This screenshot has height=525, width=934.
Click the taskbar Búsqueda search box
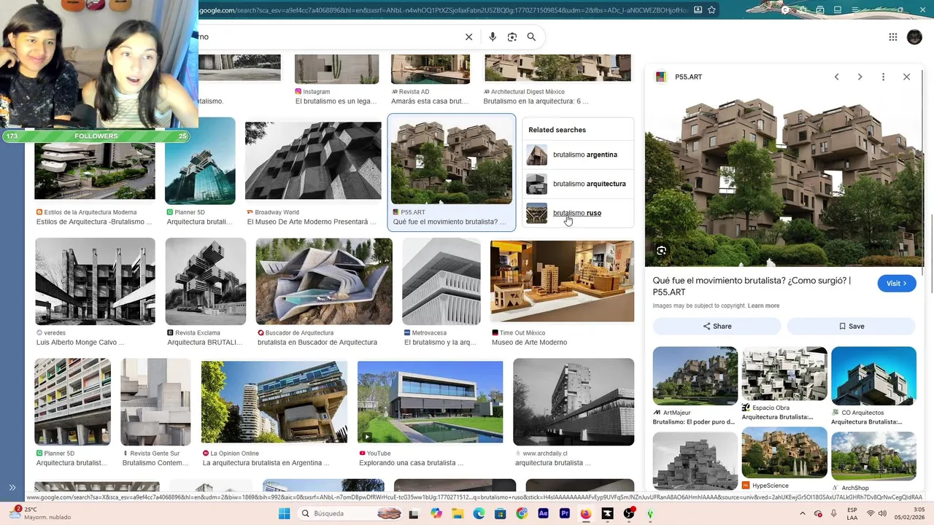click(350, 513)
